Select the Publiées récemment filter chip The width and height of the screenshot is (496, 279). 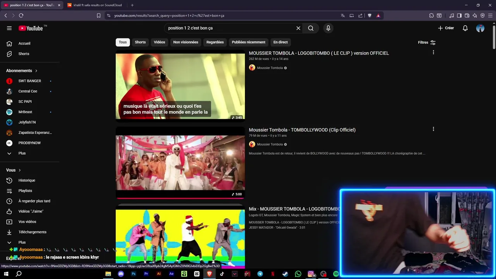point(248,42)
